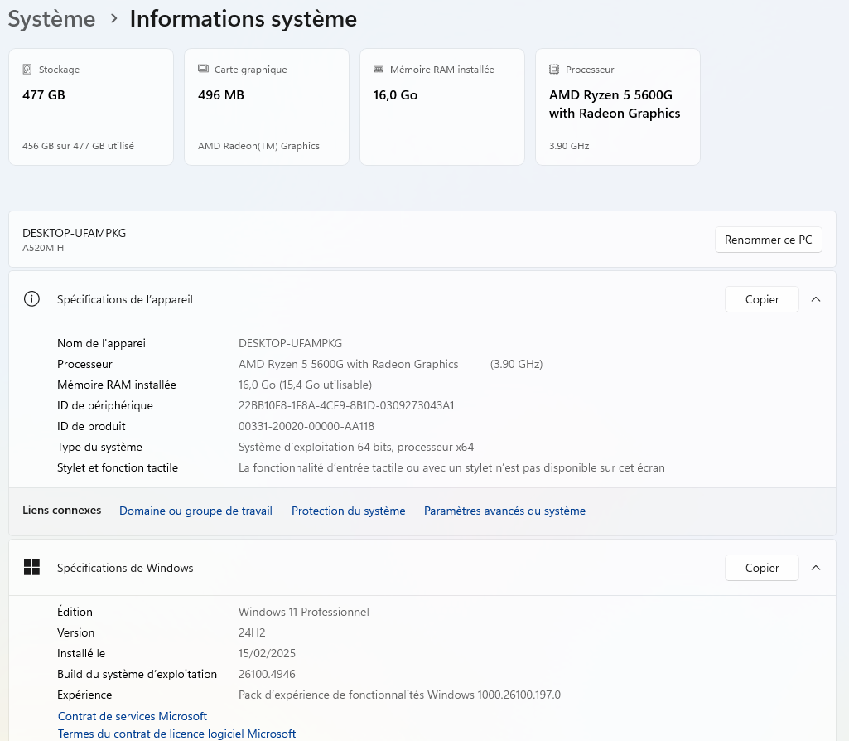Screen dimensions: 849x741
Task: Click the ID de produit value 00331-20020-00000-AA118
Action: pos(306,426)
